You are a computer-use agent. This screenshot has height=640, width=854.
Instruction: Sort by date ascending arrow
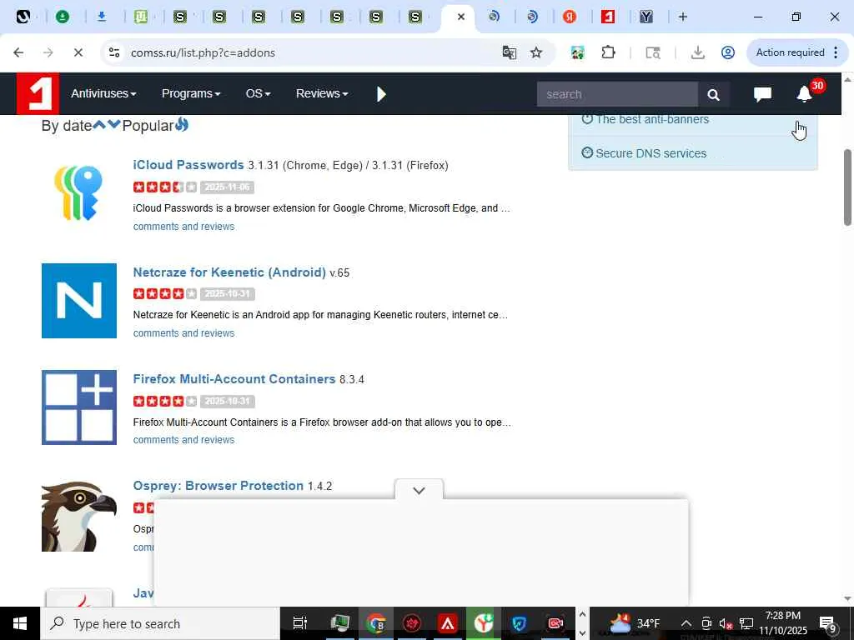point(99,125)
